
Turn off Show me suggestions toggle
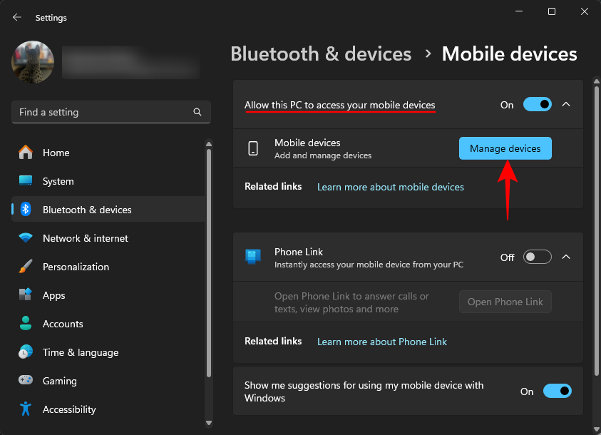pos(557,391)
